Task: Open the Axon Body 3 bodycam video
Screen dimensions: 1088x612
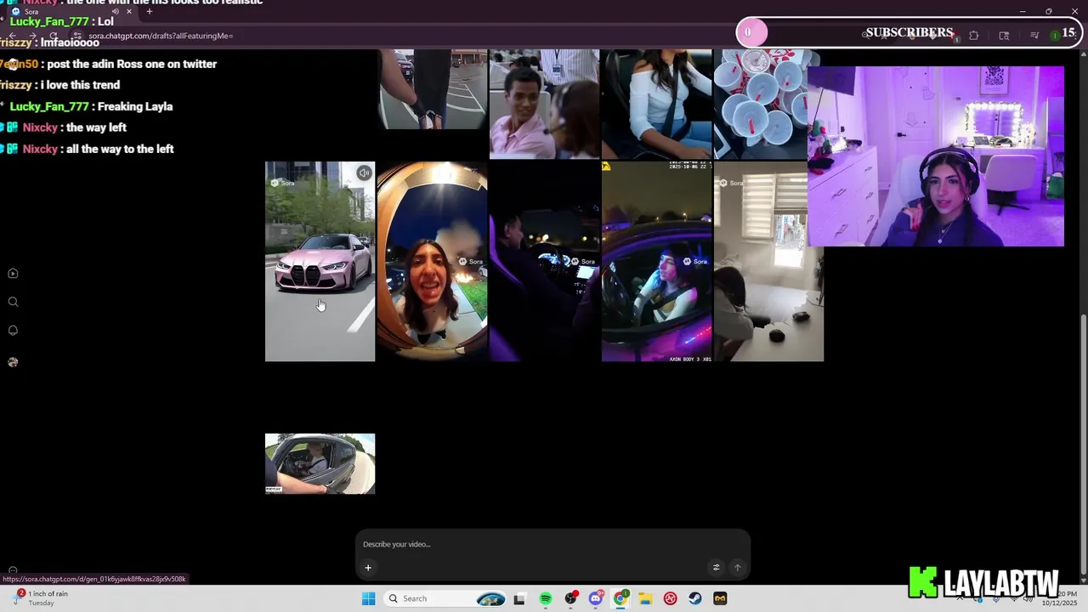Action: [656, 261]
